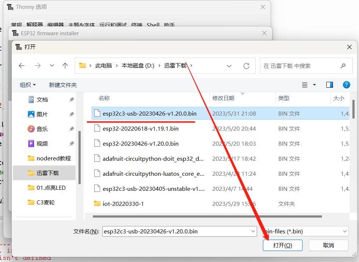The height and width of the screenshot is (262, 359).
Task: Select file esp32-20230426-v1.20.0.bin
Action: [140, 144]
